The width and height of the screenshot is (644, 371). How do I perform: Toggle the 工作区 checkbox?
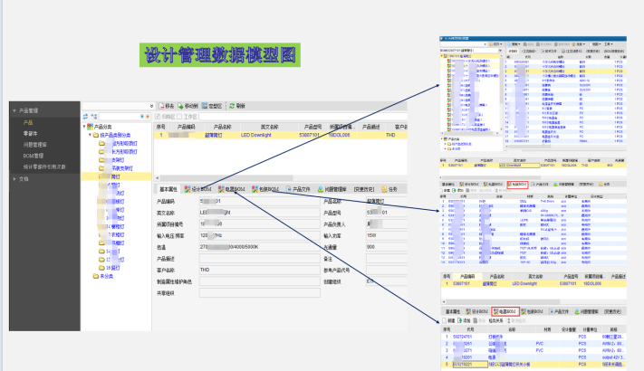(179, 117)
